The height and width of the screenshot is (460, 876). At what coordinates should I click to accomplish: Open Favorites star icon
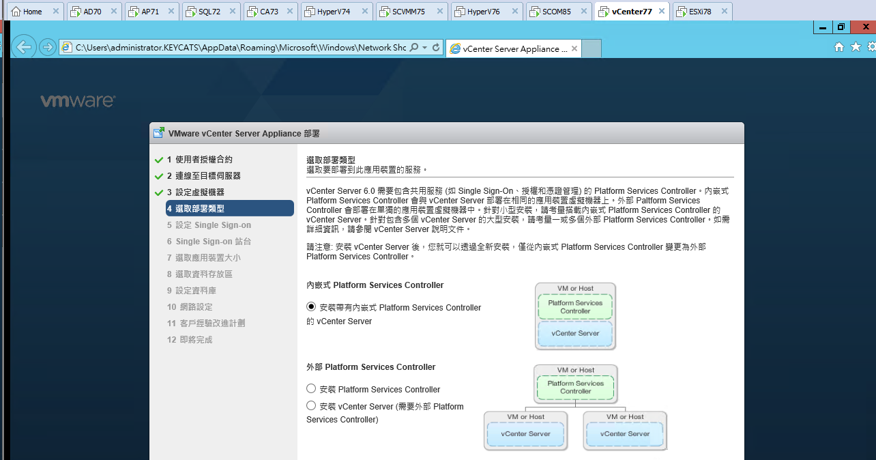(856, 47)
